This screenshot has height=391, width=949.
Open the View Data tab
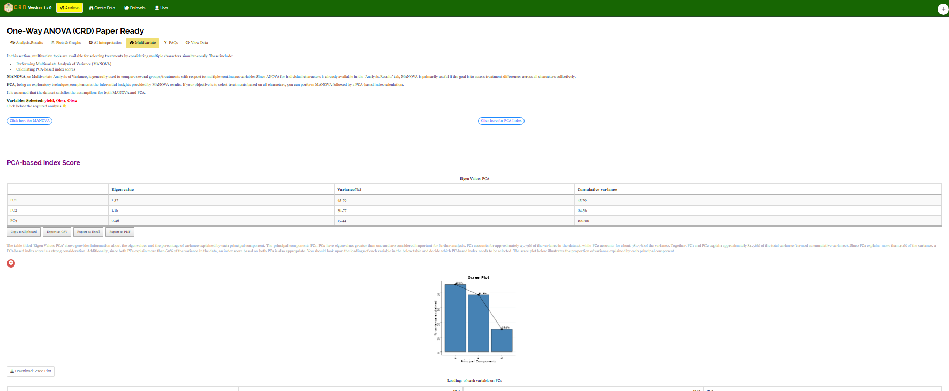pos(197,43)
